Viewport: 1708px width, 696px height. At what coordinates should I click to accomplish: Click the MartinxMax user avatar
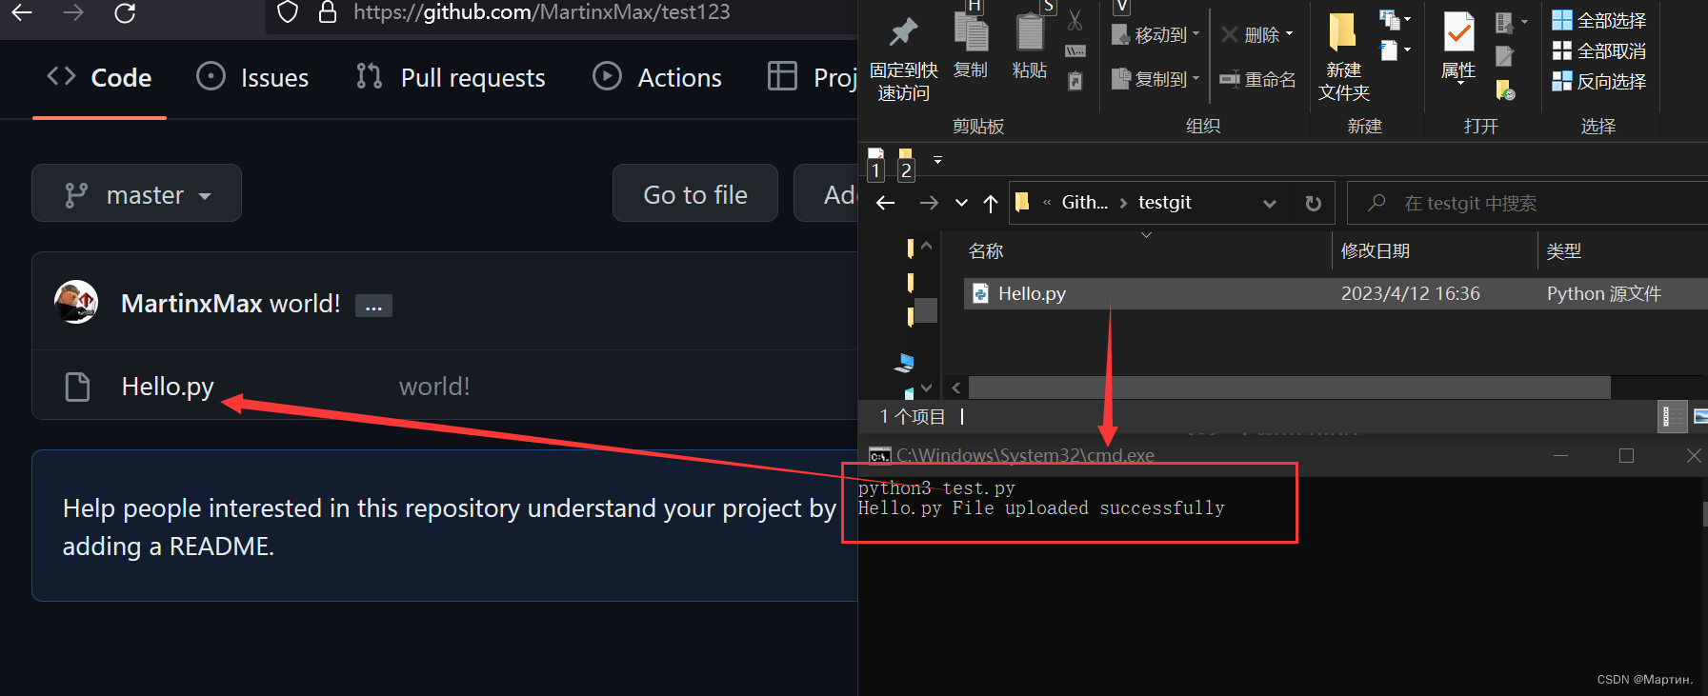tap(76, 302)
